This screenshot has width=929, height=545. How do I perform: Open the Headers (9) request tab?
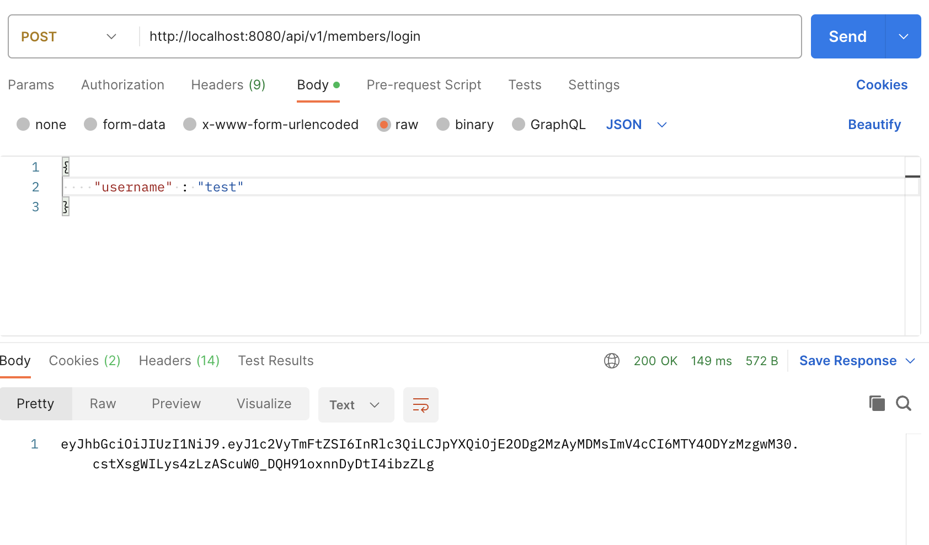tap(228, 85)
